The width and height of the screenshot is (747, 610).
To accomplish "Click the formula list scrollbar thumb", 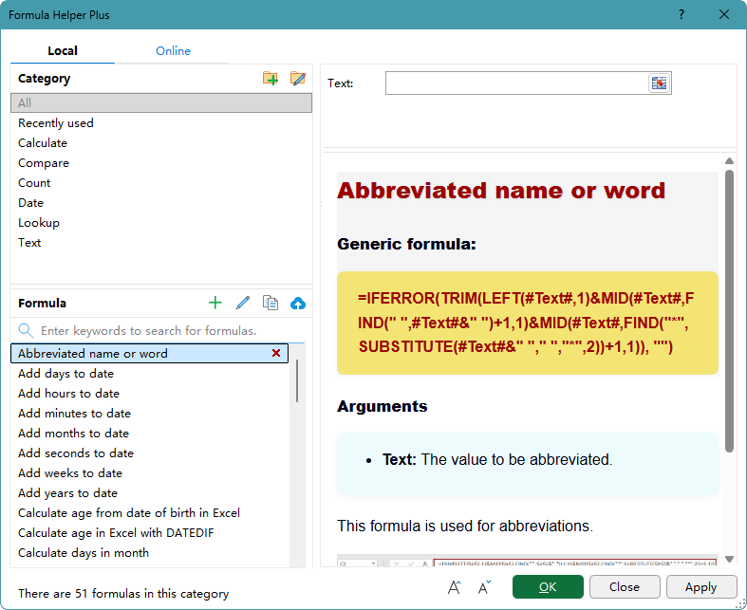I will pyautogui.click(x=297, y=381).
